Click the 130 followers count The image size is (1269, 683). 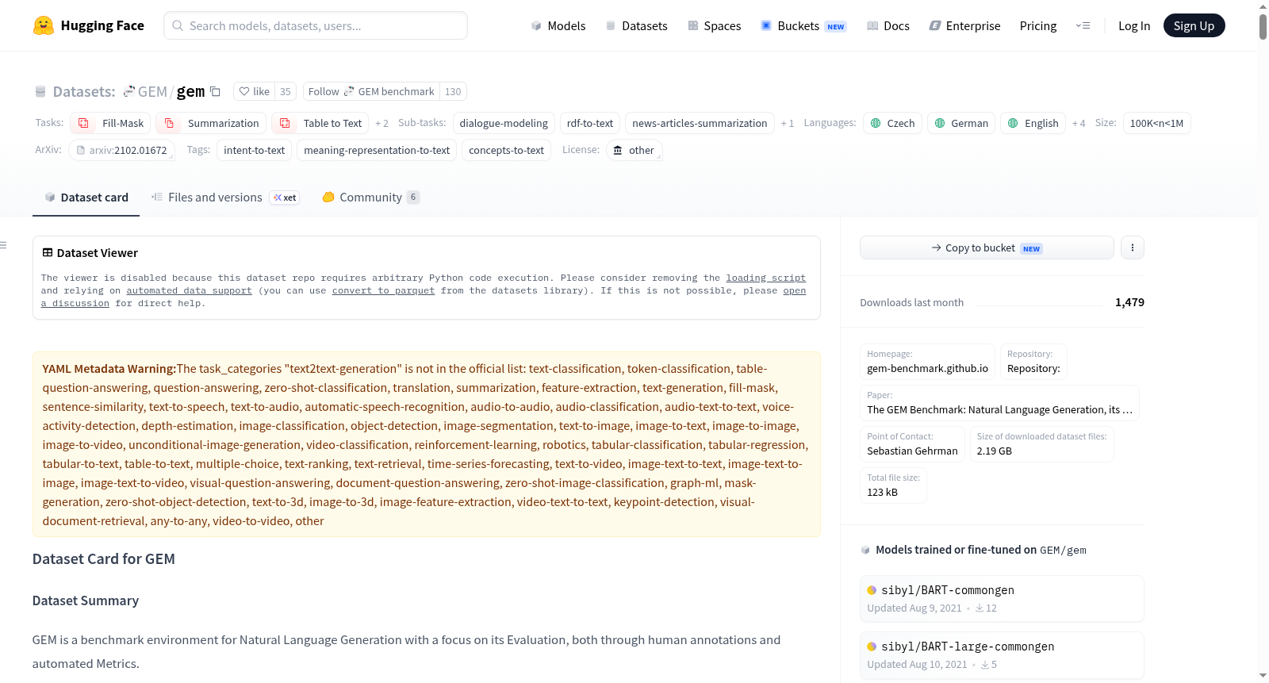[x=453, y=91]
